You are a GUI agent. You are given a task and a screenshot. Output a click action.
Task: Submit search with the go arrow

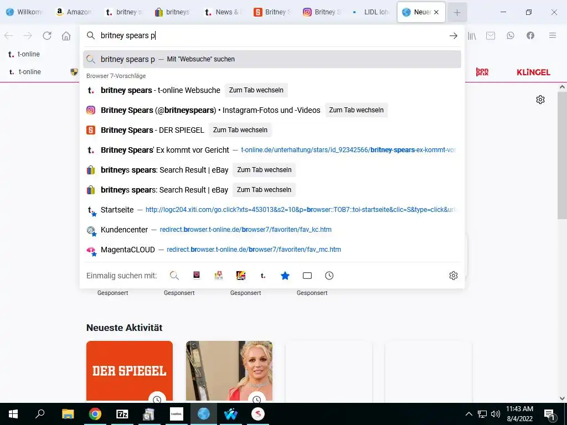[x=453, y=35]
